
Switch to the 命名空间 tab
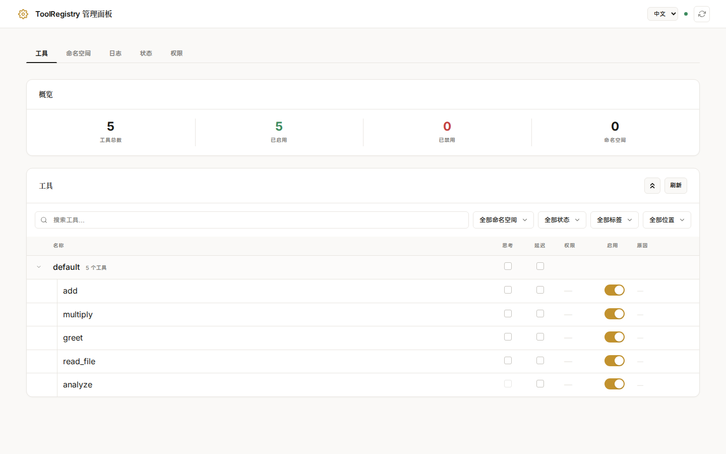(x=78, y=53)
